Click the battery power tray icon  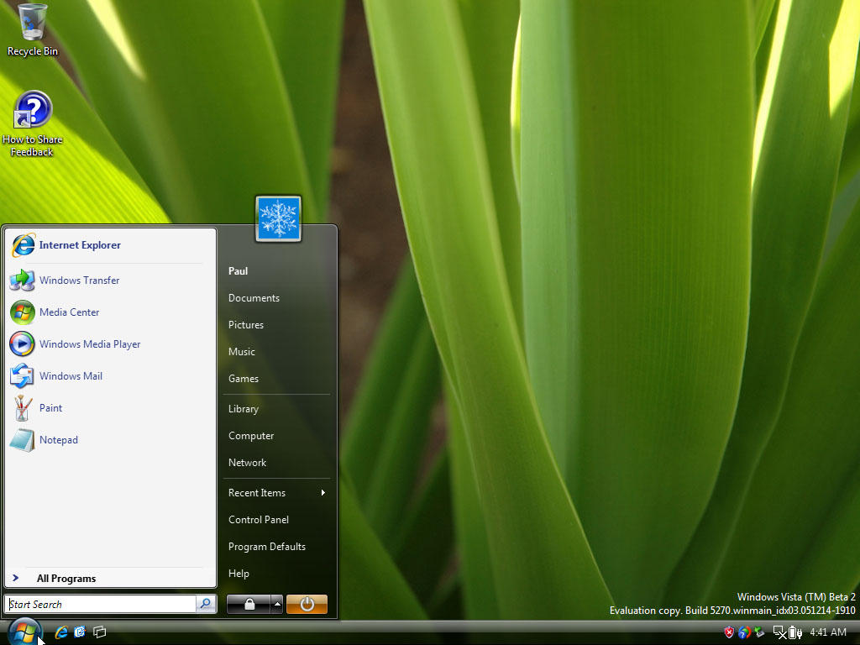(x=795, y=632)
